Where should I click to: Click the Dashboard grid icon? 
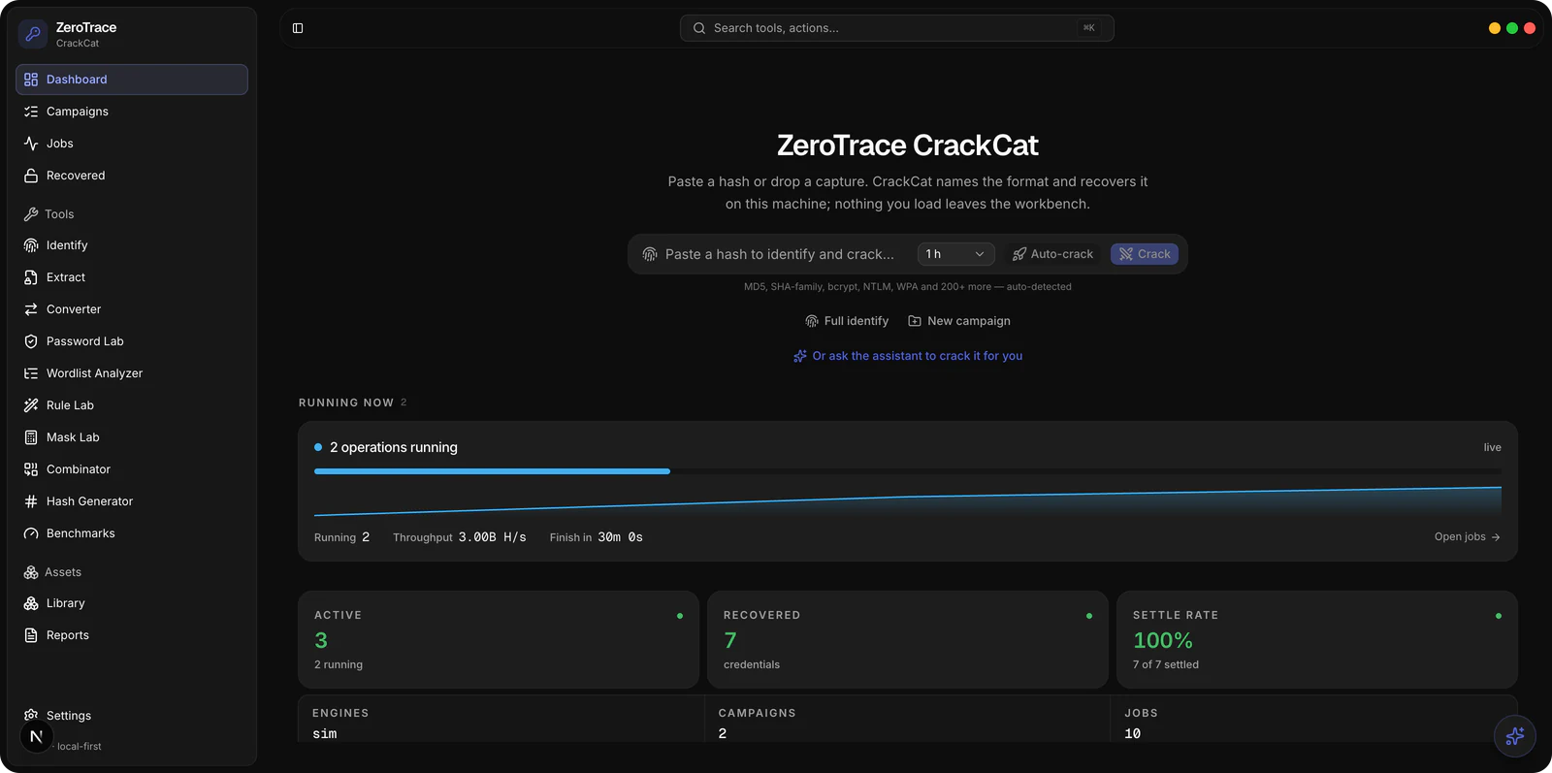click(x=31, y=80)
